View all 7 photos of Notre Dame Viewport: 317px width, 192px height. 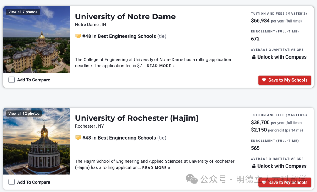click(x=23, y=12)
